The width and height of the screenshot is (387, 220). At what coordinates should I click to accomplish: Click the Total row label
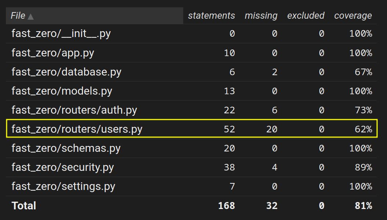point(24,206)
